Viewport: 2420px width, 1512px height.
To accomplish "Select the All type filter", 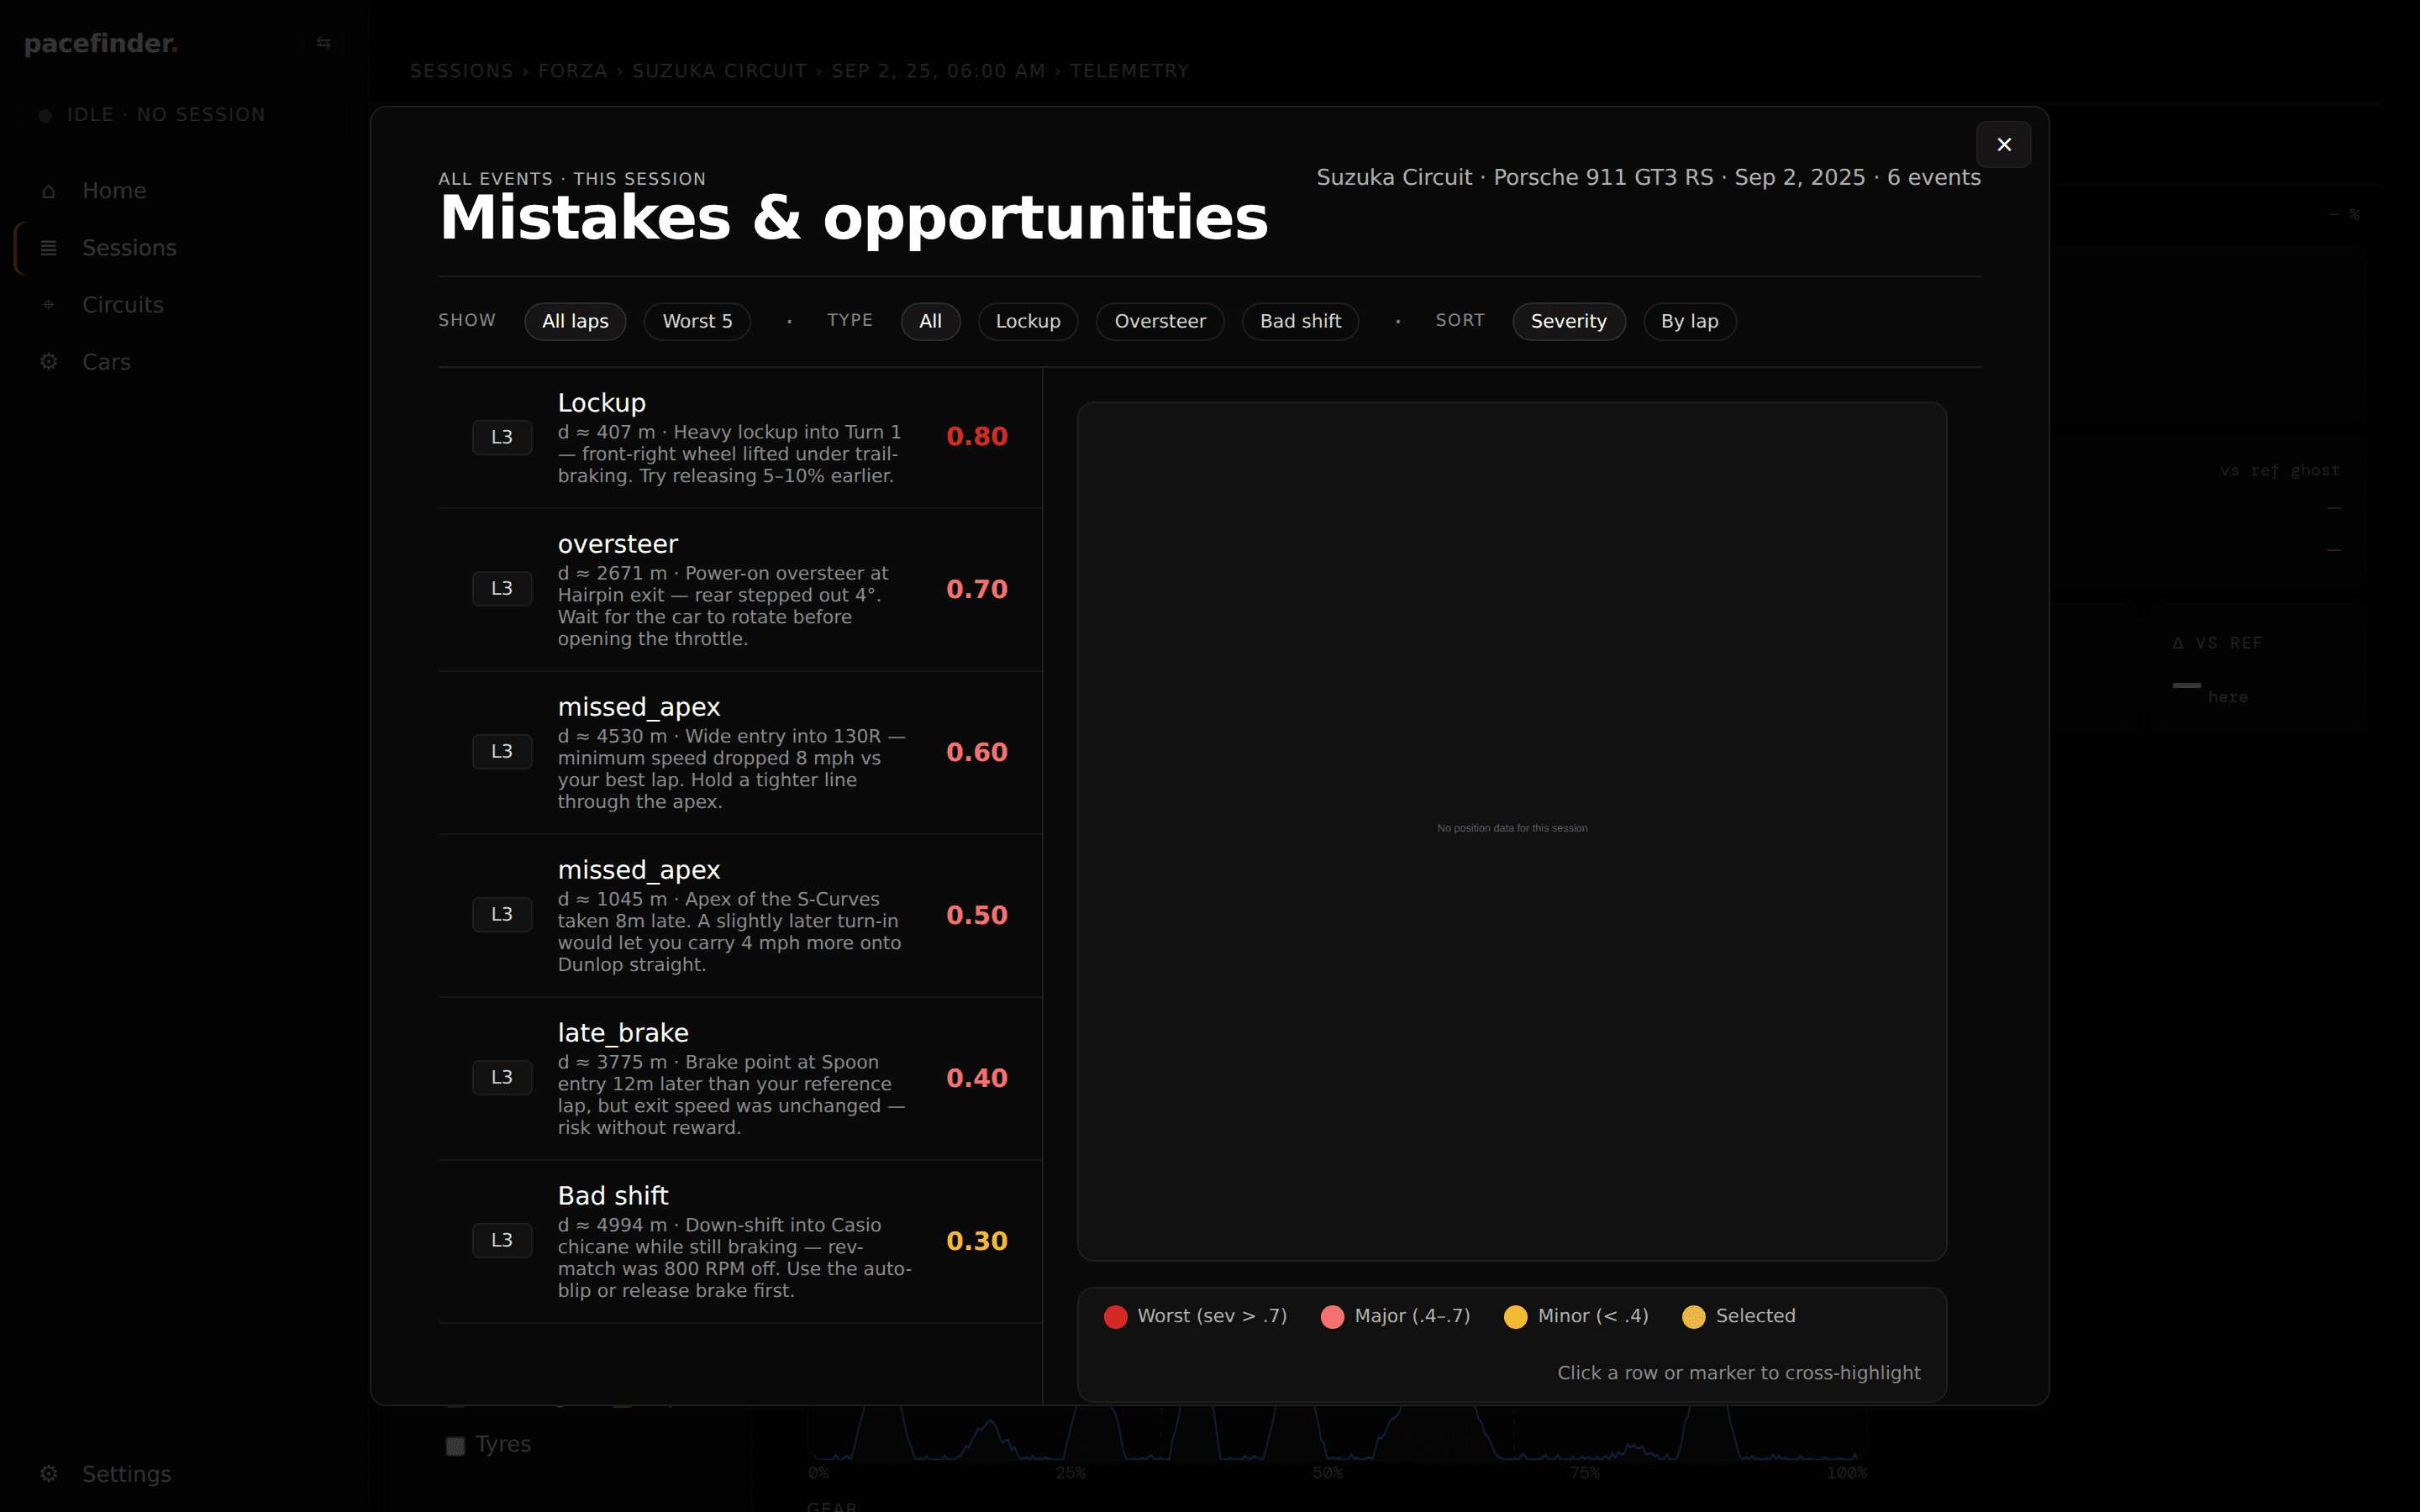I will pyautogui.click(x=930, y=321).
